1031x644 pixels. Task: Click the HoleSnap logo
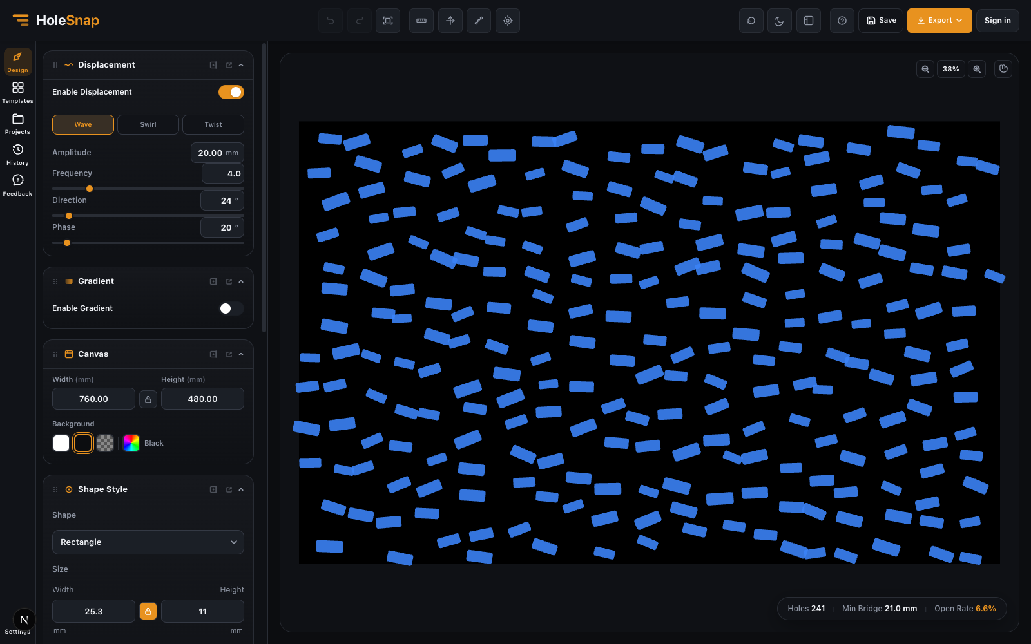point(56,21)
